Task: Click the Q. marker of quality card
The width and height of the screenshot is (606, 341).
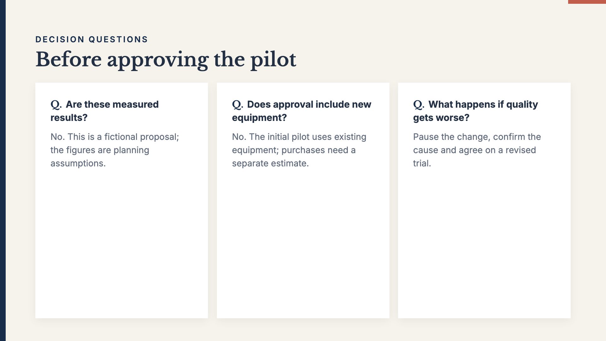Action: [x=419, y=105]
